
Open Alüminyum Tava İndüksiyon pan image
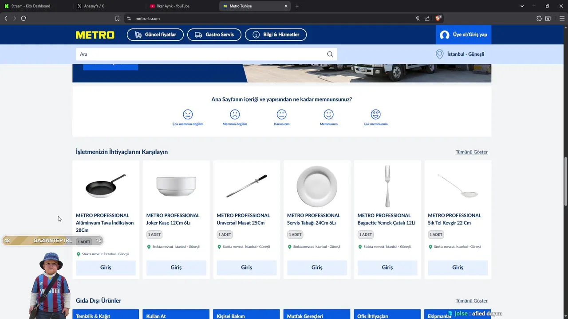click(x=106, y=186)
